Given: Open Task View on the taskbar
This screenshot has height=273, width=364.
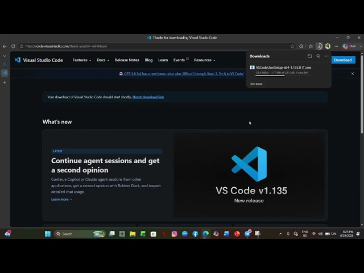Looking at the screenshot, I should coord(112,234).
